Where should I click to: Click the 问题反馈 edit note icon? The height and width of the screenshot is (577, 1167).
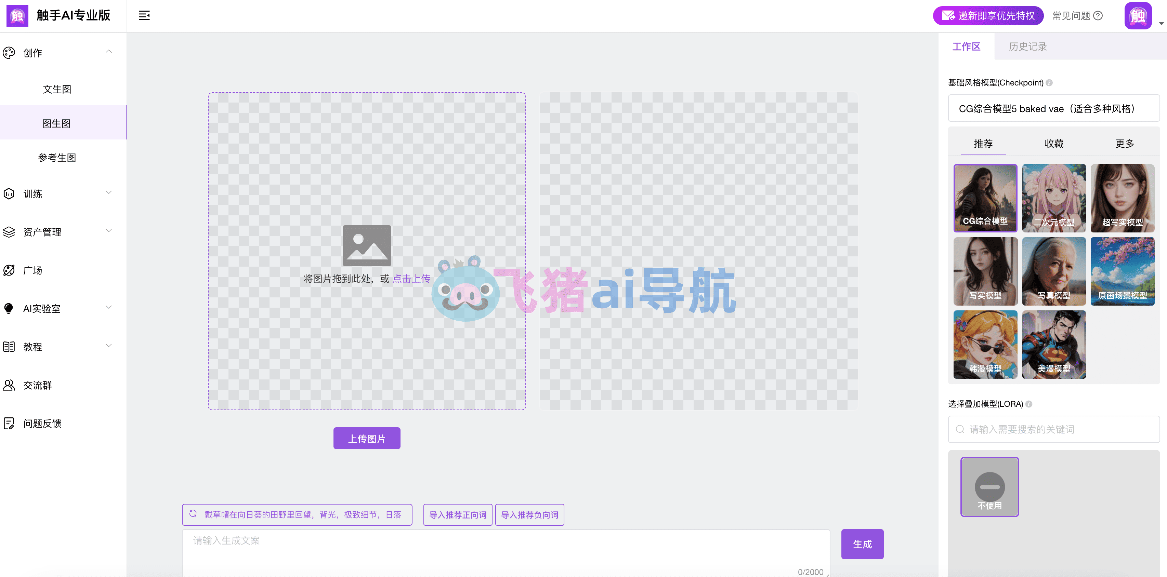tap(9, 424)
